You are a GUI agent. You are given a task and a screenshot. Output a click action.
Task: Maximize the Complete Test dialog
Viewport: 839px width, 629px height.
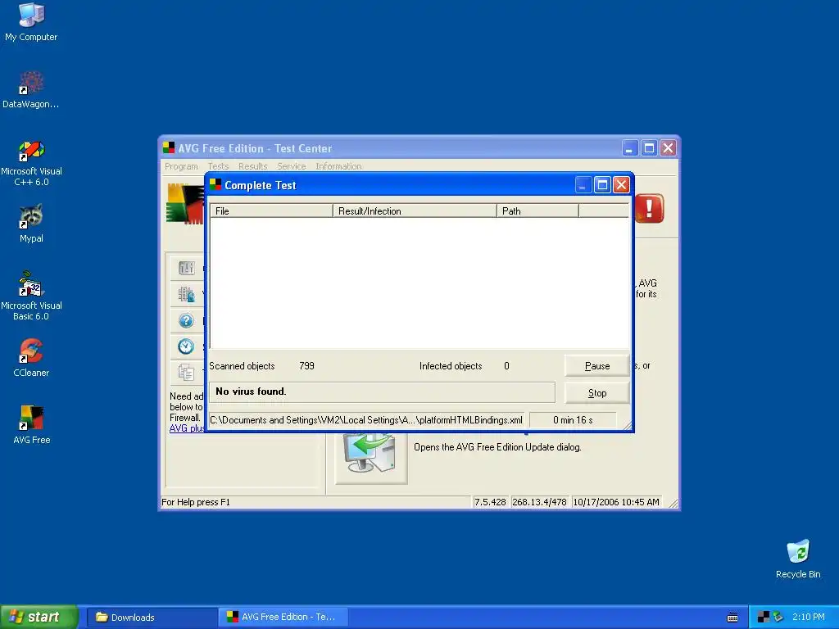(602, 185)
